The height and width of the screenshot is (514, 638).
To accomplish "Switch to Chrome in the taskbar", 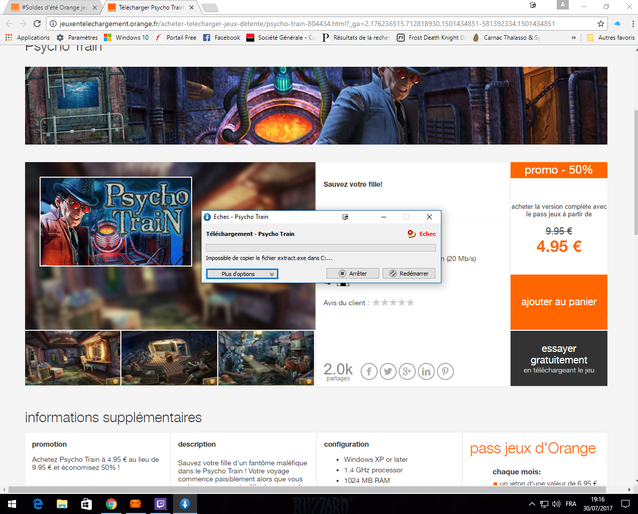I will click(111, 504).
